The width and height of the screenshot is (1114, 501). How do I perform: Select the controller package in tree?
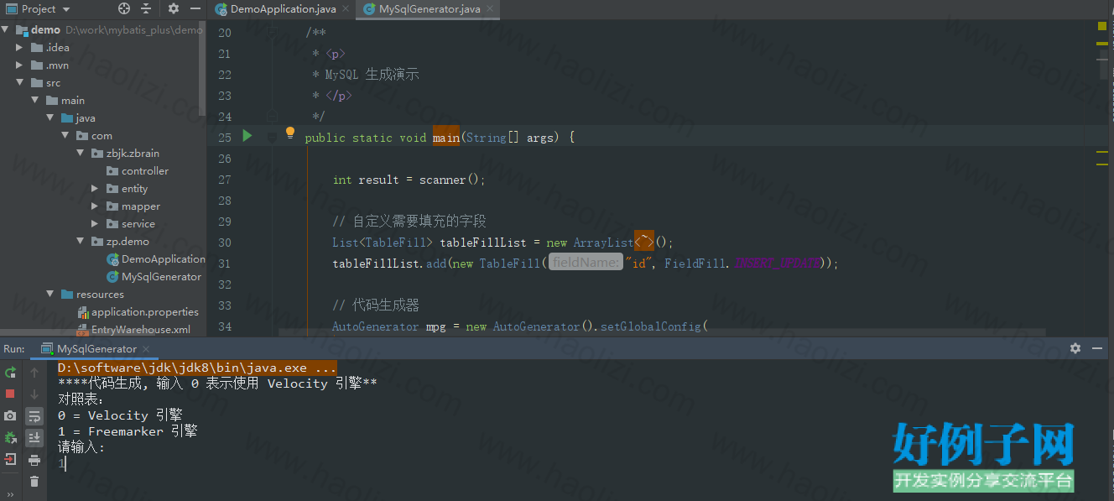tap(138, 170)
